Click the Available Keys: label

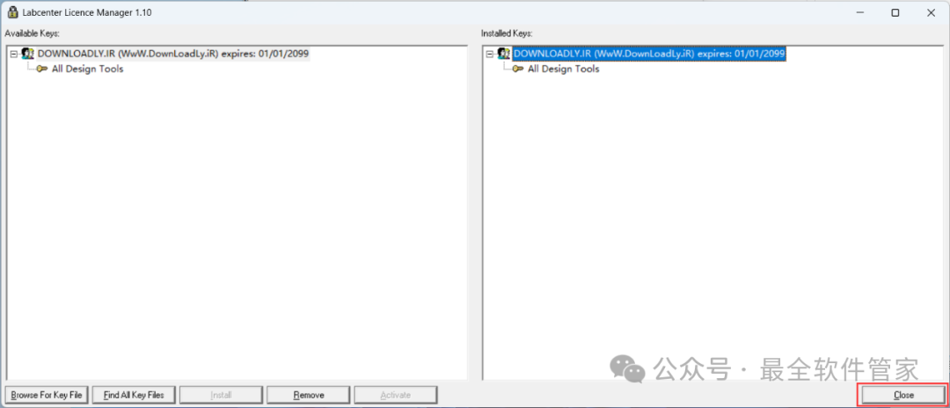coord(33,33)
